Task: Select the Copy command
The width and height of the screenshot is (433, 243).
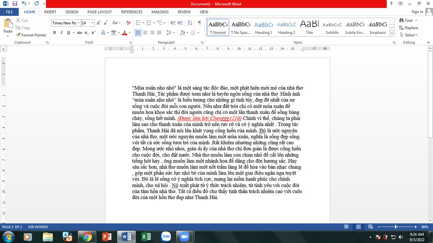Action: [23, 28]
